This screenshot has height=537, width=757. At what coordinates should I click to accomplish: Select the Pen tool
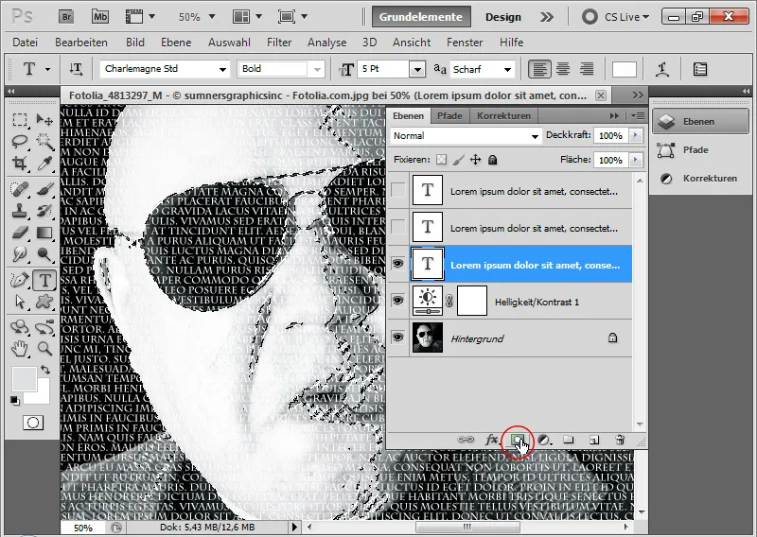[20, 280]
